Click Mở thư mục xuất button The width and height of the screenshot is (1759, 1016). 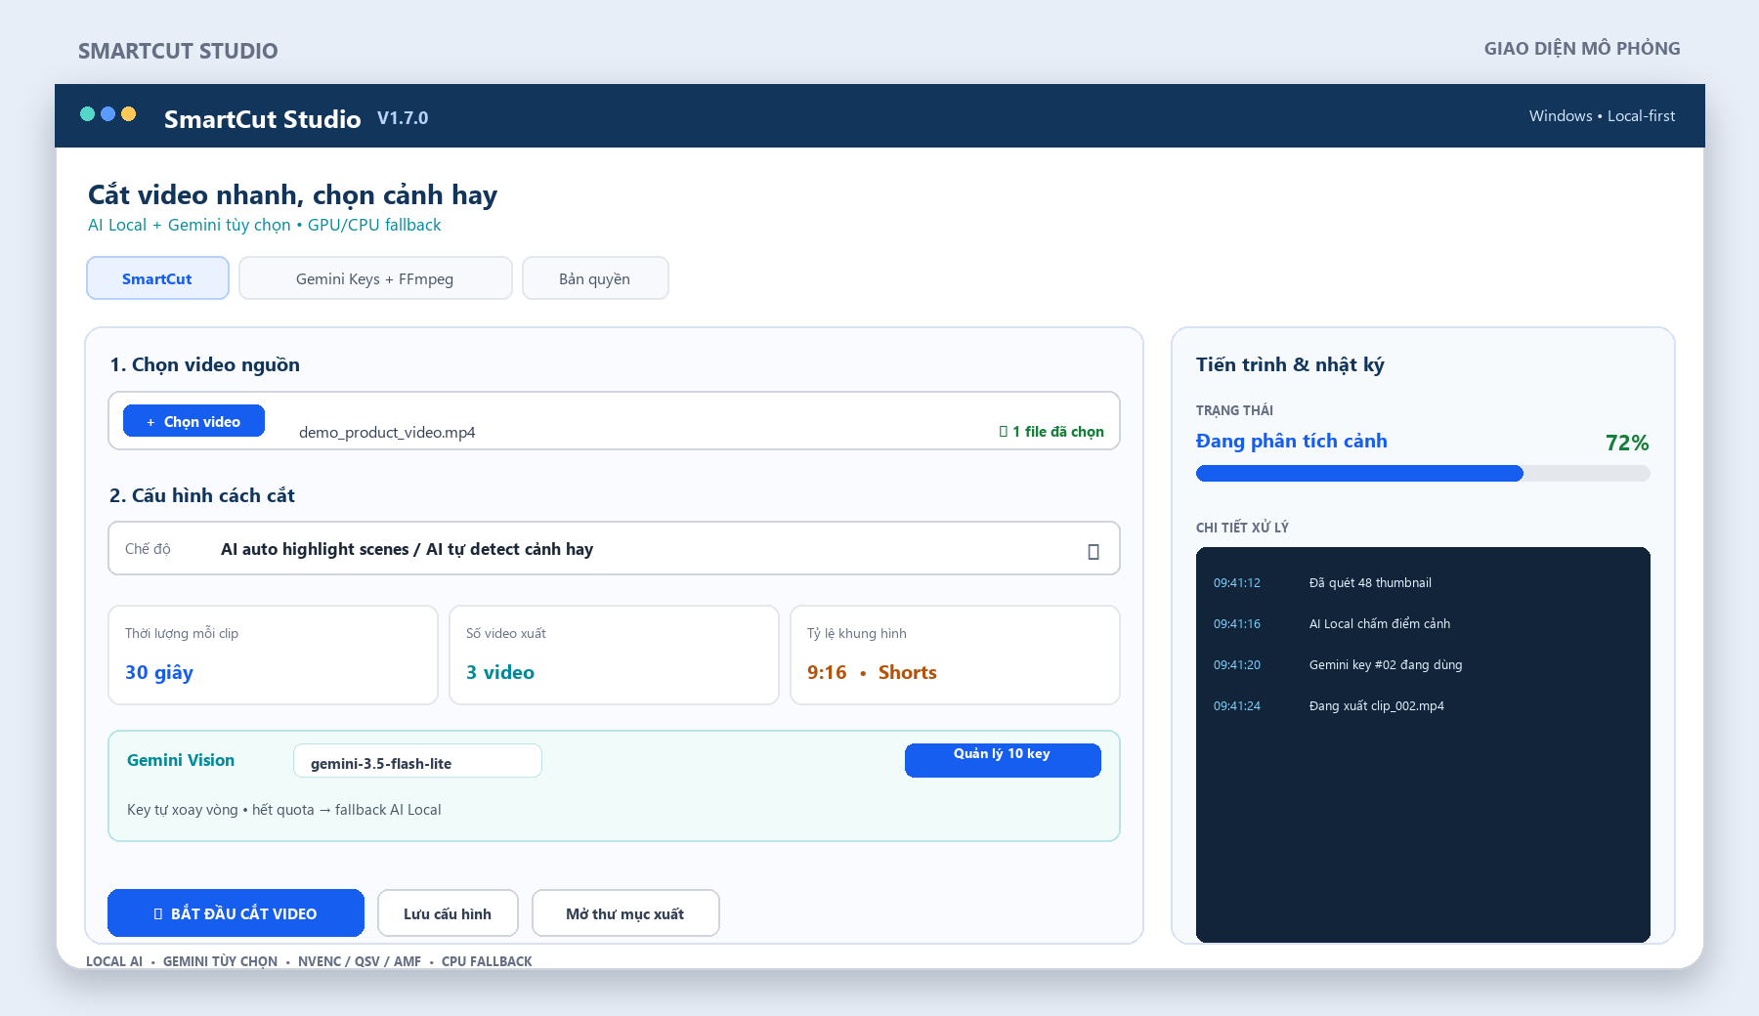[625, 913]
